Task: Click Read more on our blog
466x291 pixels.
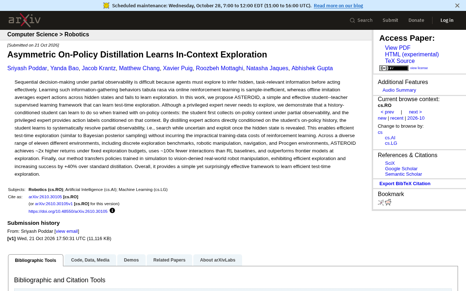Action: [x=338, y=5]
